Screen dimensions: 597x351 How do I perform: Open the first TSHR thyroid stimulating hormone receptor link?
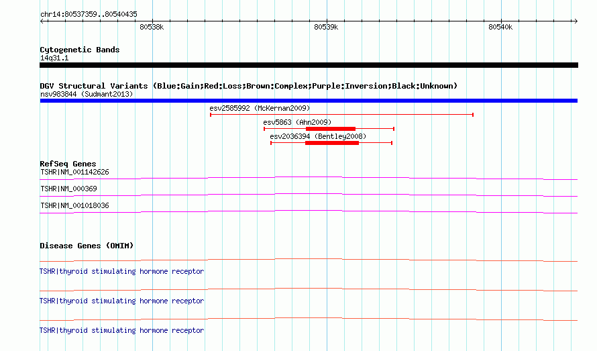pos(121,271)
